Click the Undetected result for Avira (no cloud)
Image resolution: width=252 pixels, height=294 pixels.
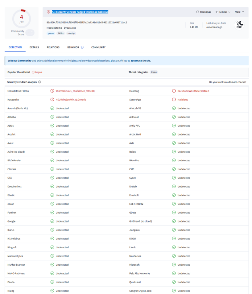62,152
